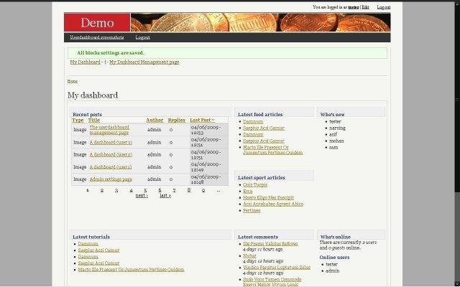Open the Quis Turpis sport article
Screen dimensions: 460x287
255,185
